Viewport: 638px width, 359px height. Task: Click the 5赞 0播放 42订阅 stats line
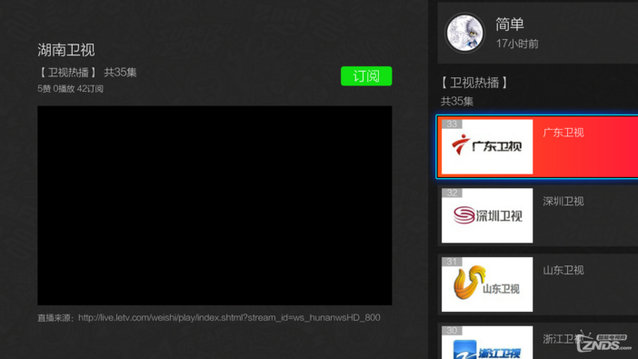click(70, 89)
